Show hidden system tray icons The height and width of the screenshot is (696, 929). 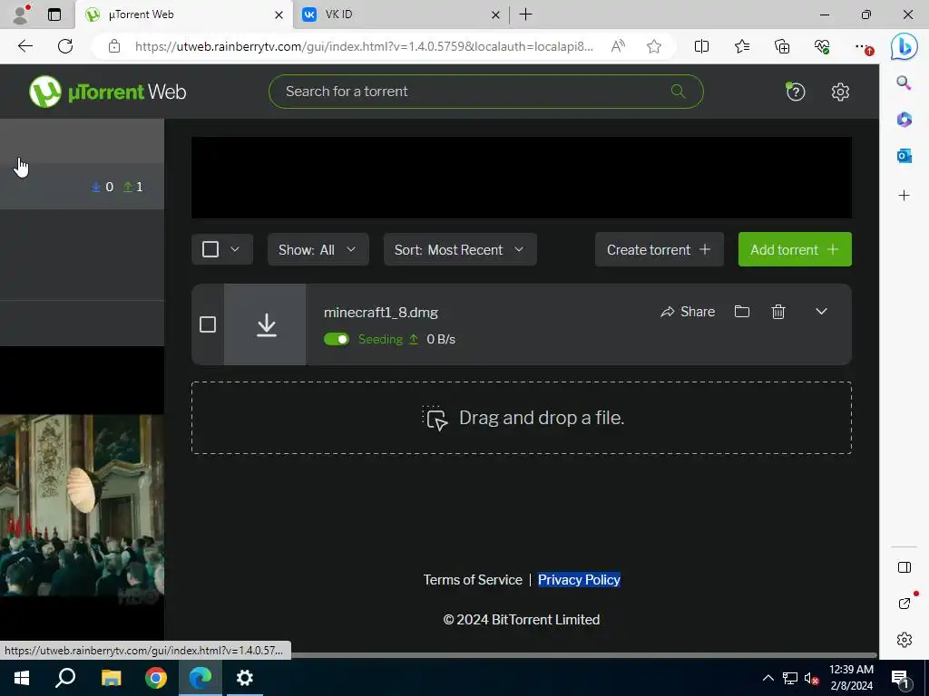(768, 678)
